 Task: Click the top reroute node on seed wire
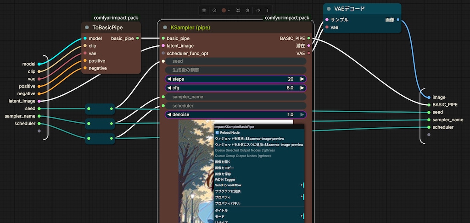click(100, 109)
